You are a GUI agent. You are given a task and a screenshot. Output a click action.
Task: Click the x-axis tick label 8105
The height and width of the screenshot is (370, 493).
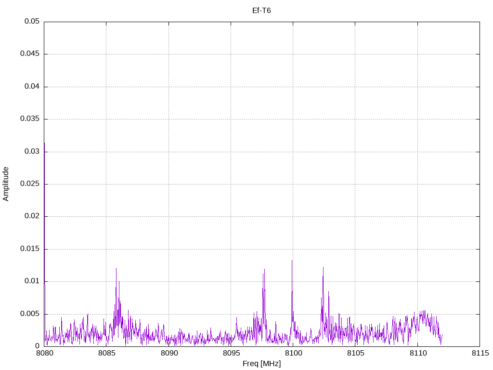[x=356, y=353]
